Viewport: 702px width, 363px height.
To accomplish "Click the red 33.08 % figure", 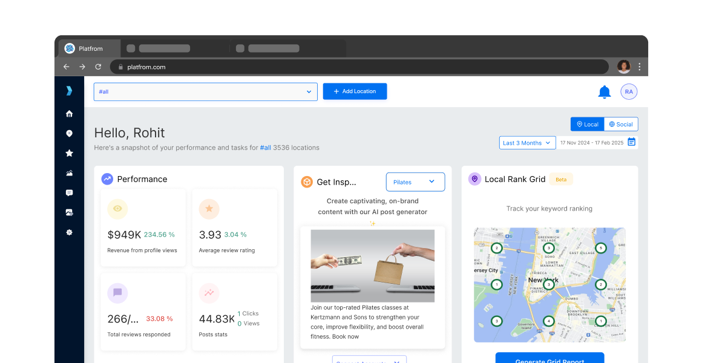I will (159, 319).
